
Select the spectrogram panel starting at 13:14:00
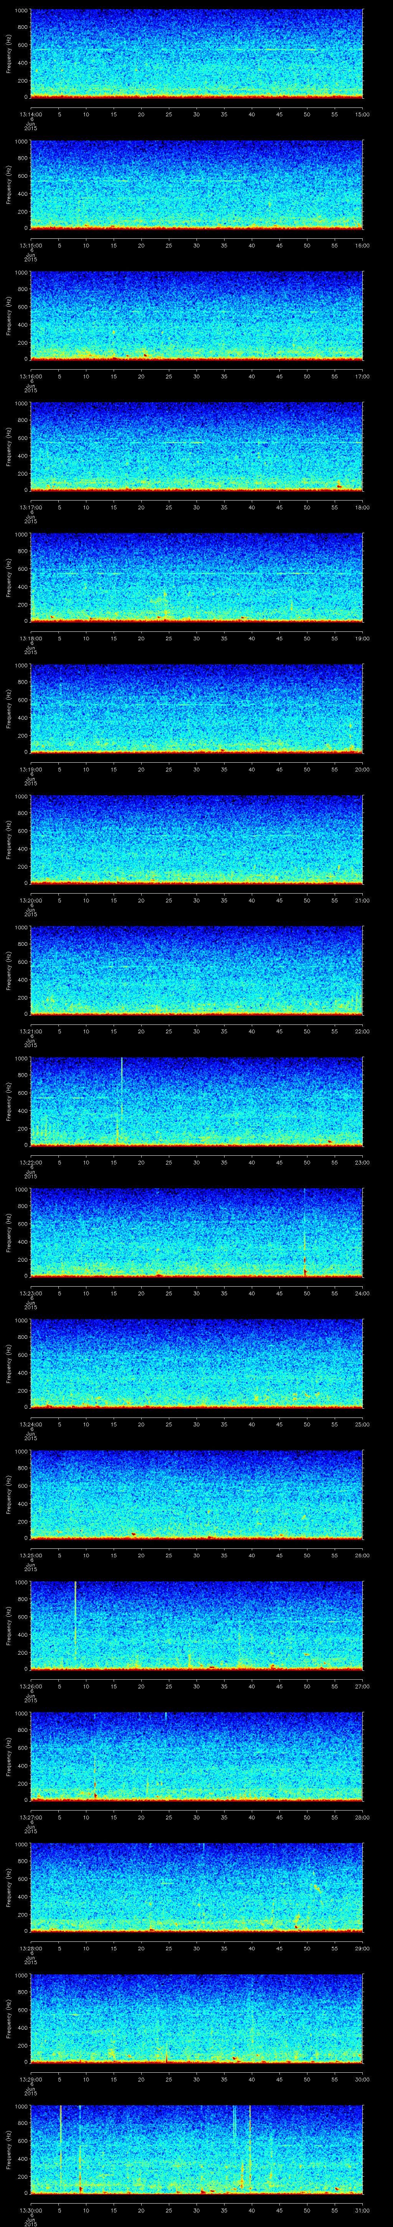point(197,54)
